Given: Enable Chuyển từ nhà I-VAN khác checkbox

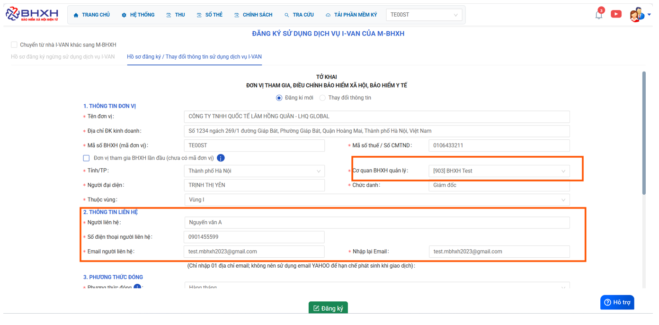Looking at the screenshot, I should pyautogui.click(x=14, y=45).
